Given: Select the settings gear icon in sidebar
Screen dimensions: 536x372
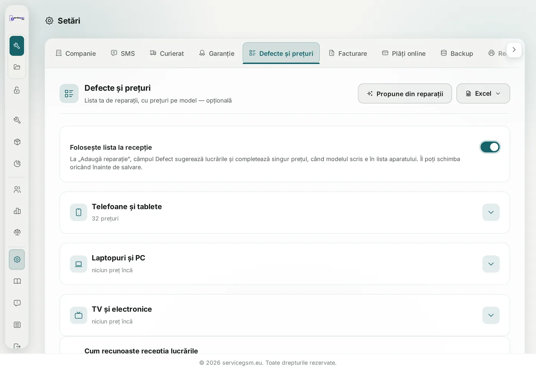Looking at the screenshot, I should [x=17, y=260].
